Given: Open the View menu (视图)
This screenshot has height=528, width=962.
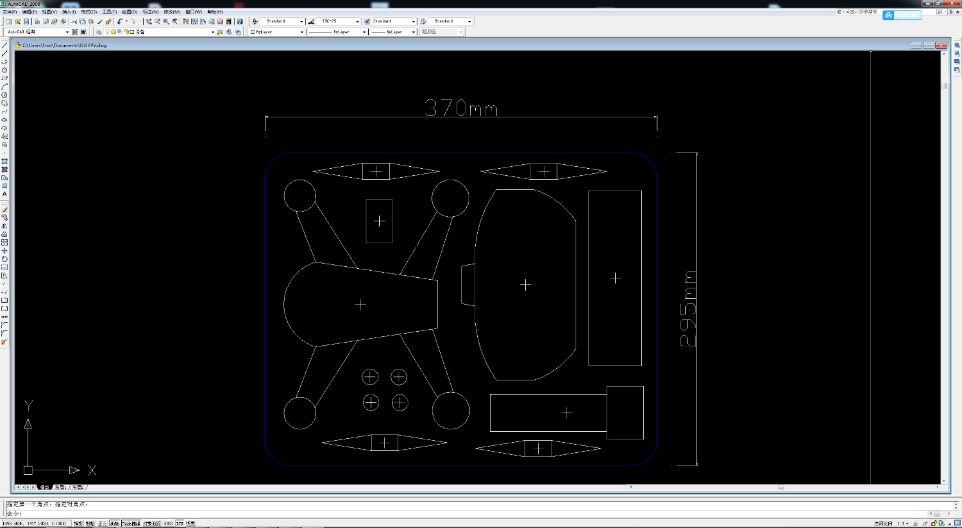Looking at the screenshot, I should coord(49,12).
